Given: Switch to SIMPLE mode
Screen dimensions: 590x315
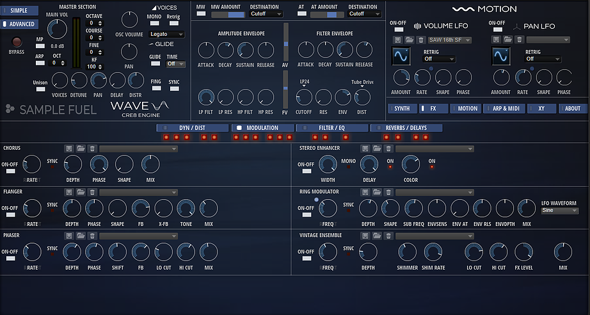Looking at the screenshot, I should tap(19, 10).
